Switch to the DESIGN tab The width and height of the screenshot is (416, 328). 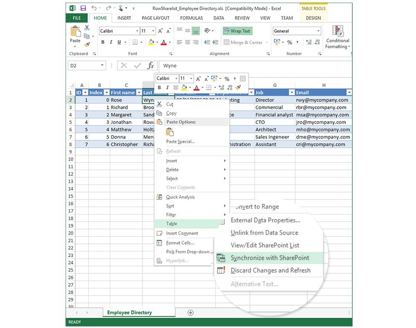(x=314, y=18)
